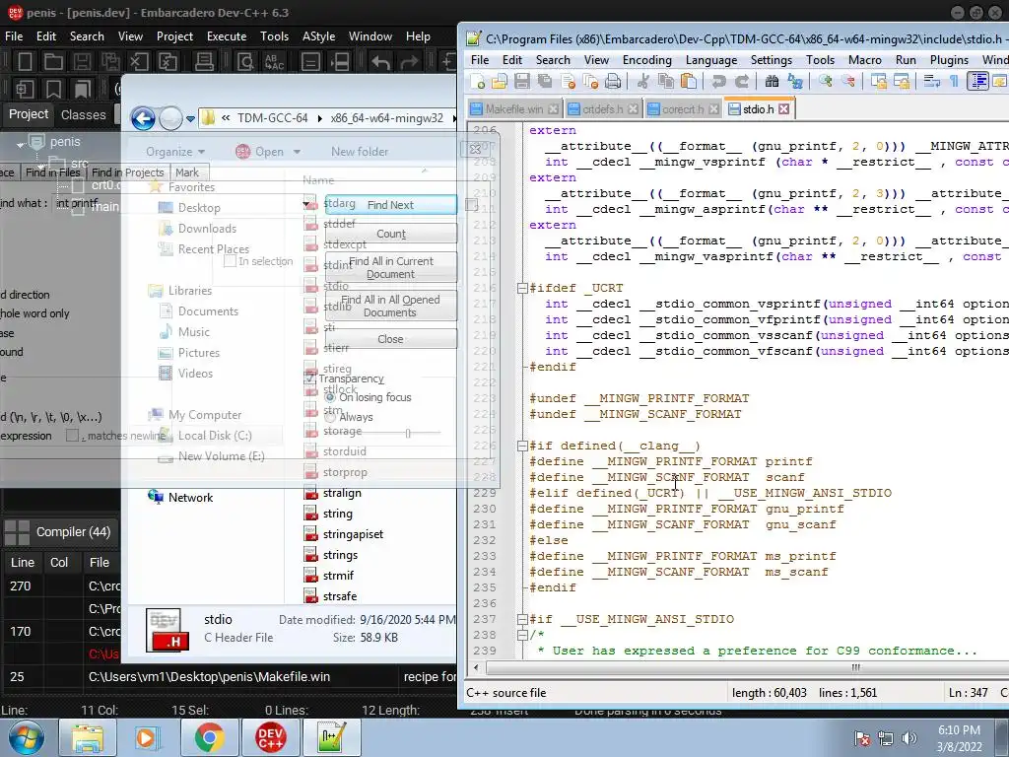Click volume speaker icon in system tray
The height and width of the screenshot is (757, 1009).
tap(908, 738)
